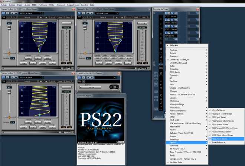The width and height of the screenshot is (245, 166).
Task: Click Input fader handle in PS22 Split
Action: tap(9, 27)
